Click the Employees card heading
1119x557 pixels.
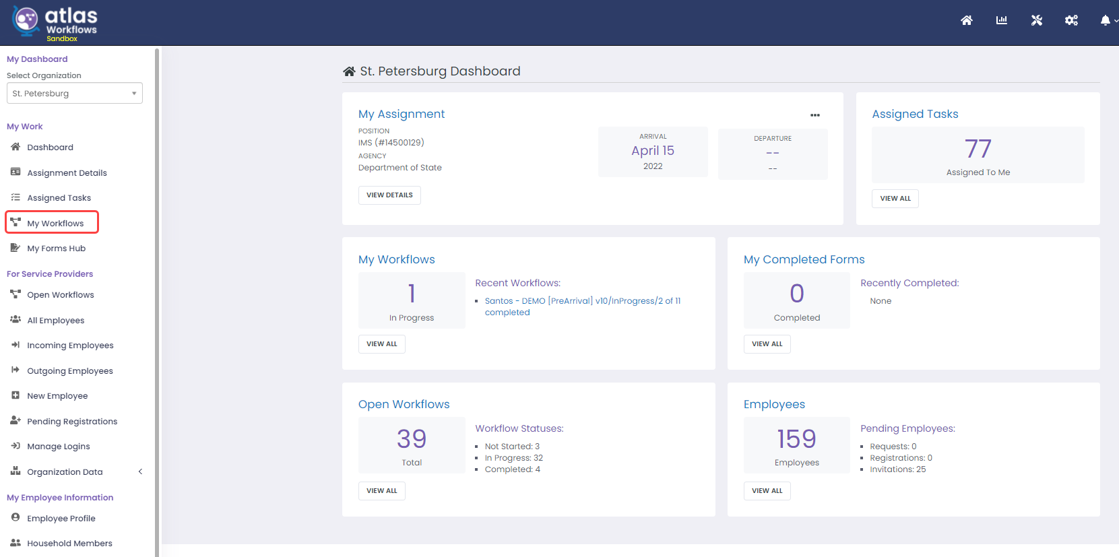774,404
